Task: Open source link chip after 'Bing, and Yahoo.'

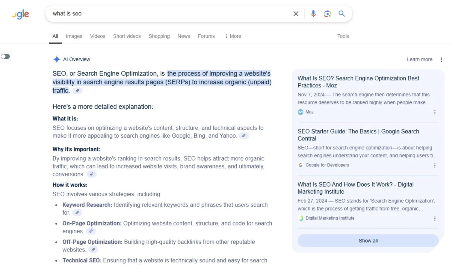Action: click(244, 136)
